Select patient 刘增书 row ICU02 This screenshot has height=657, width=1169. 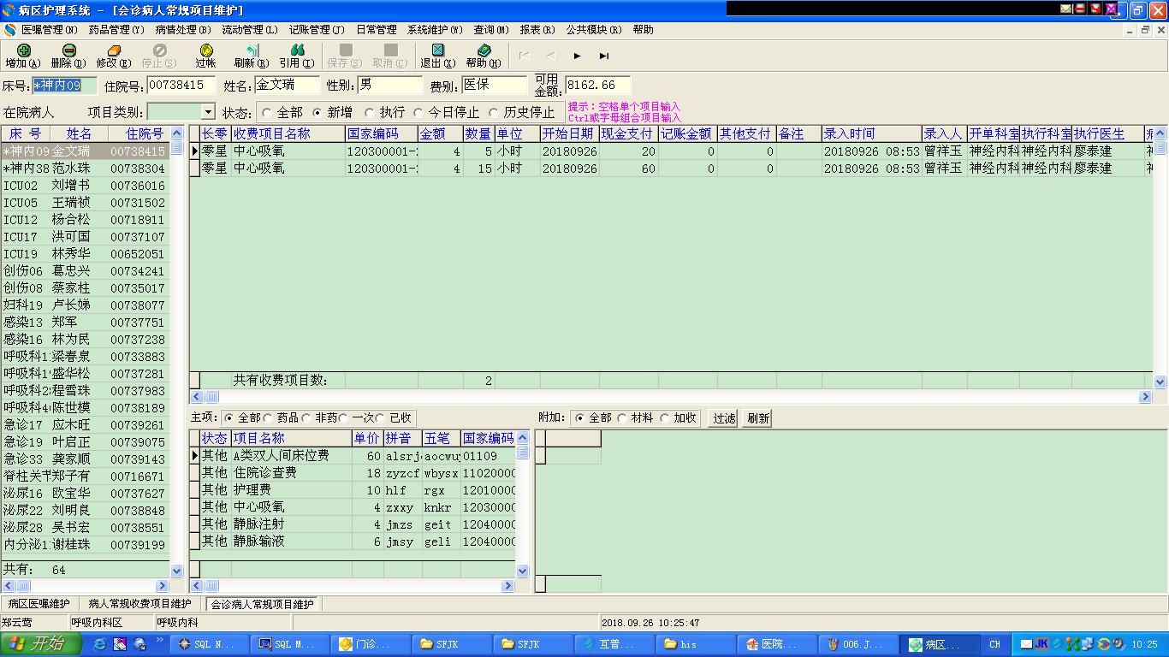(85, 186)
